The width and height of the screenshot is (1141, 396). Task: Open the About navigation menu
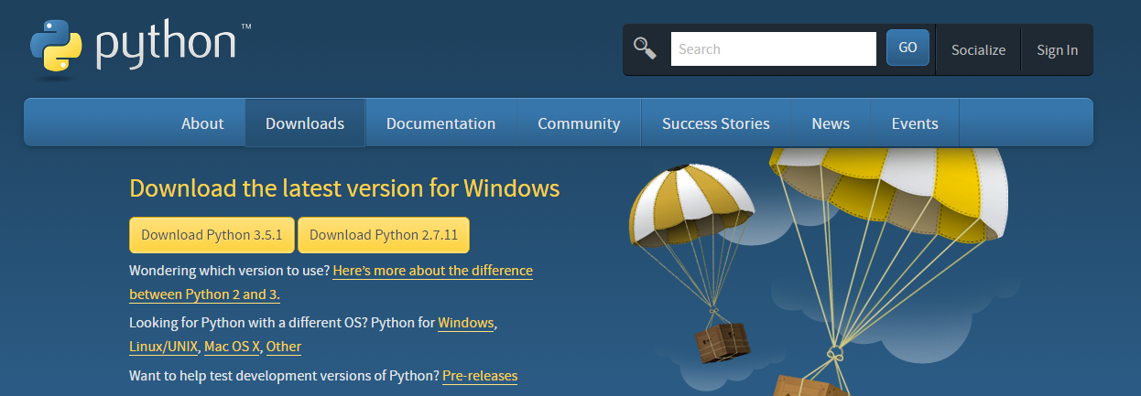point(202,123)
